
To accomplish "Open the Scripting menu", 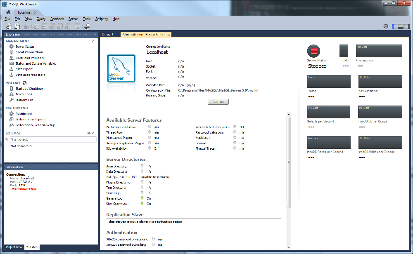I will tap(102, 19).
